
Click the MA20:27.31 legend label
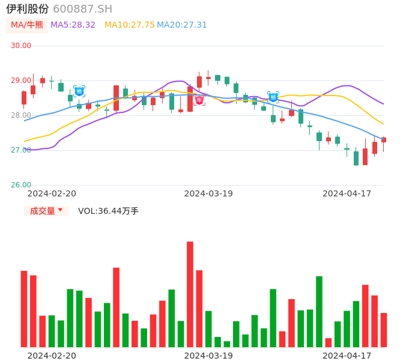[182, 25]
